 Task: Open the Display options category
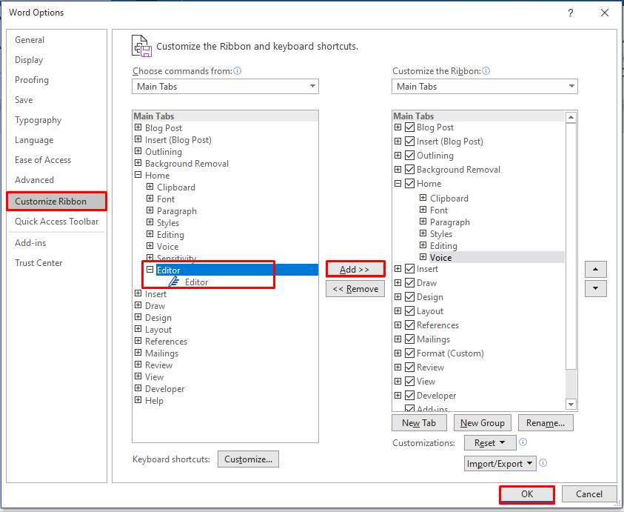coord(29,60)
